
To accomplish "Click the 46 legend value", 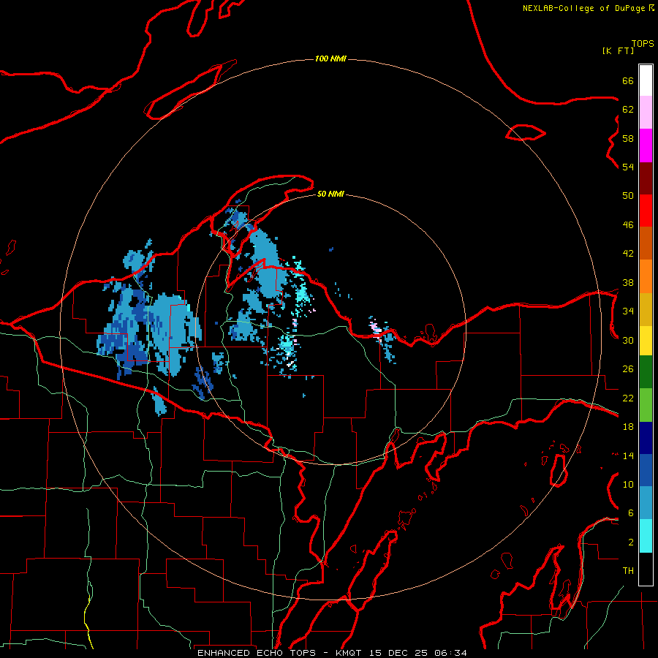I will coord(628,225).
